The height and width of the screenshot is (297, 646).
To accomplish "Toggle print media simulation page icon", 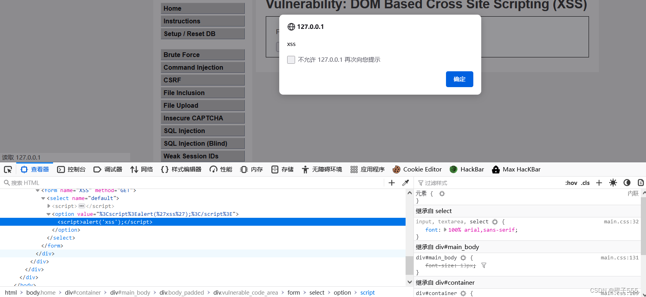I will click(640, 183).
